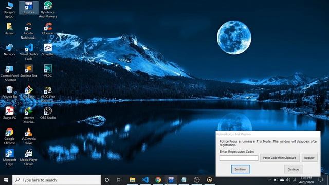329x185 pixels.
Task: Launch Sublime Text 3 shortcut
Action: click(x=29, y=73)
